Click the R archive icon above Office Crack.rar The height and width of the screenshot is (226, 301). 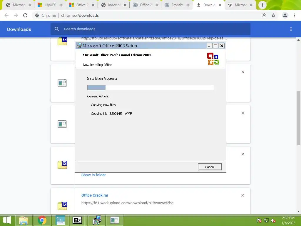pyautogui.click(x=62, y=165)
